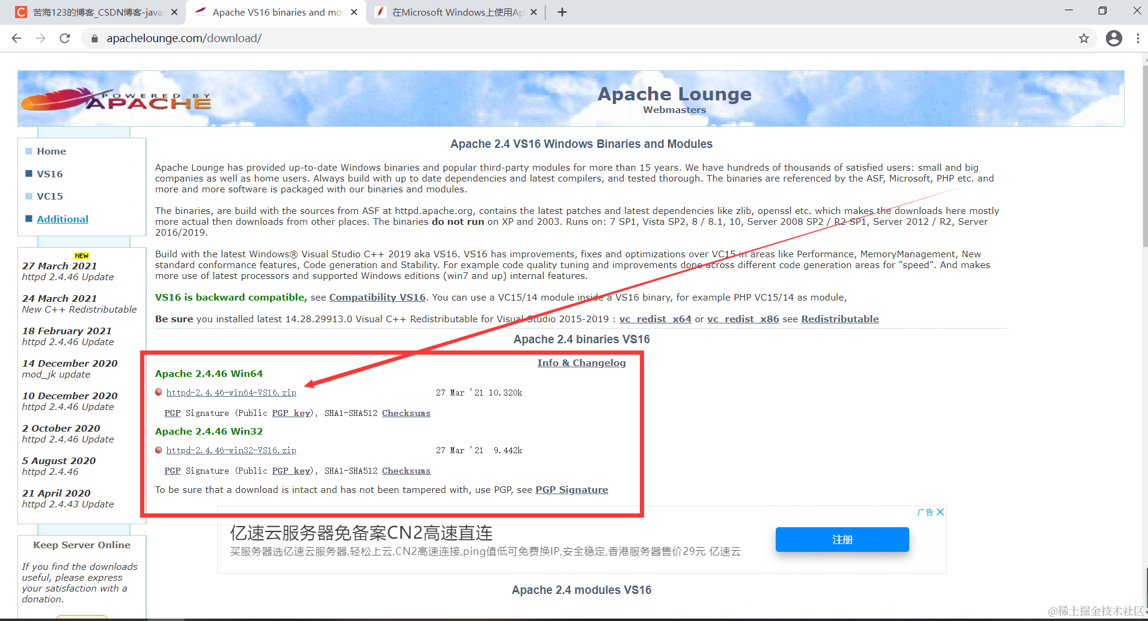Open the Additional sidebar link
The image size is (1148, 621).
click(63, 219)
